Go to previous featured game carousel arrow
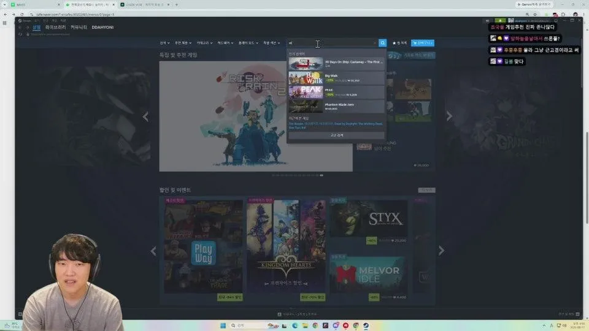Viewport: 589px width, 331px height. (145, 116)
